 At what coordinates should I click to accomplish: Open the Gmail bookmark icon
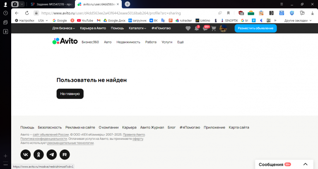click(x=99, y=20)
